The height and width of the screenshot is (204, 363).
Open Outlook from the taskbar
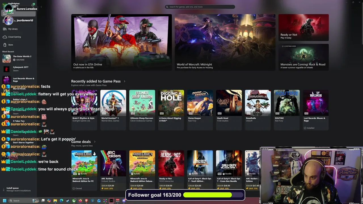pos(99,201)
